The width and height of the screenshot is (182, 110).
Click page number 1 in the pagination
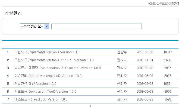(90, 106)
